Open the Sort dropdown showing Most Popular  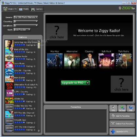22,29
